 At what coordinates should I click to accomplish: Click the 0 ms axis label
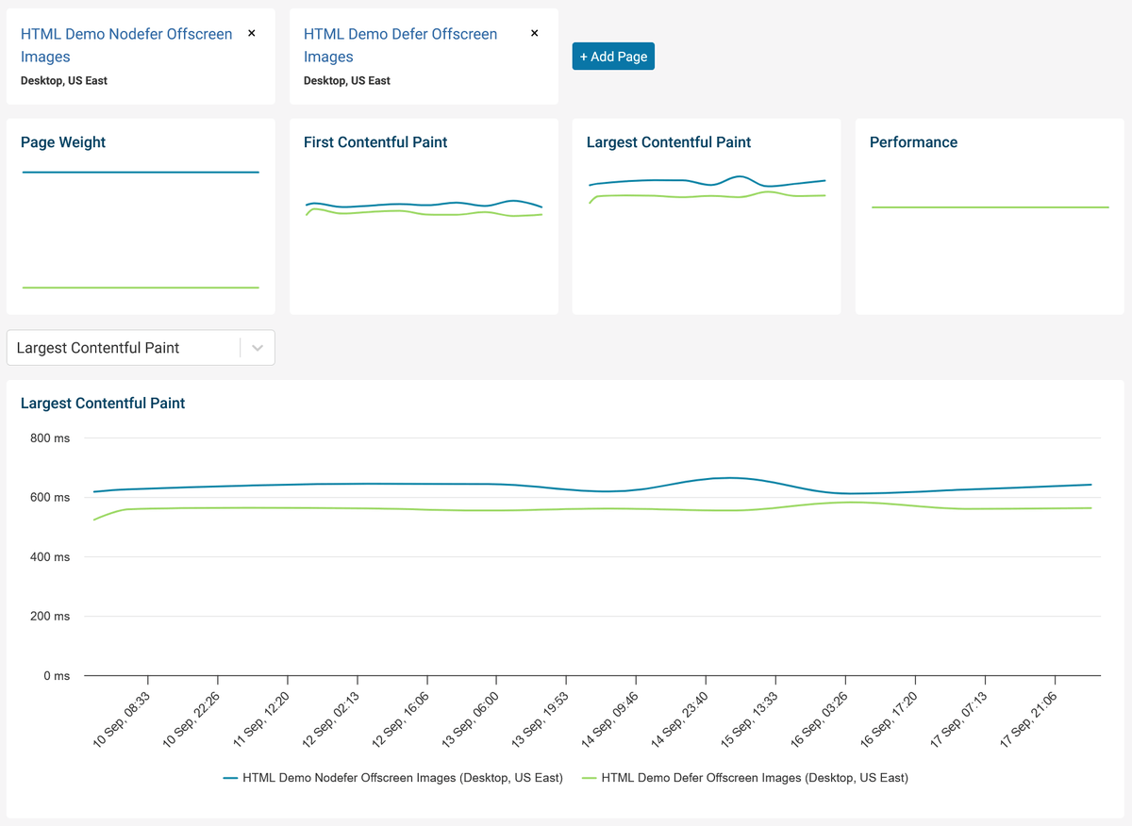57,676
